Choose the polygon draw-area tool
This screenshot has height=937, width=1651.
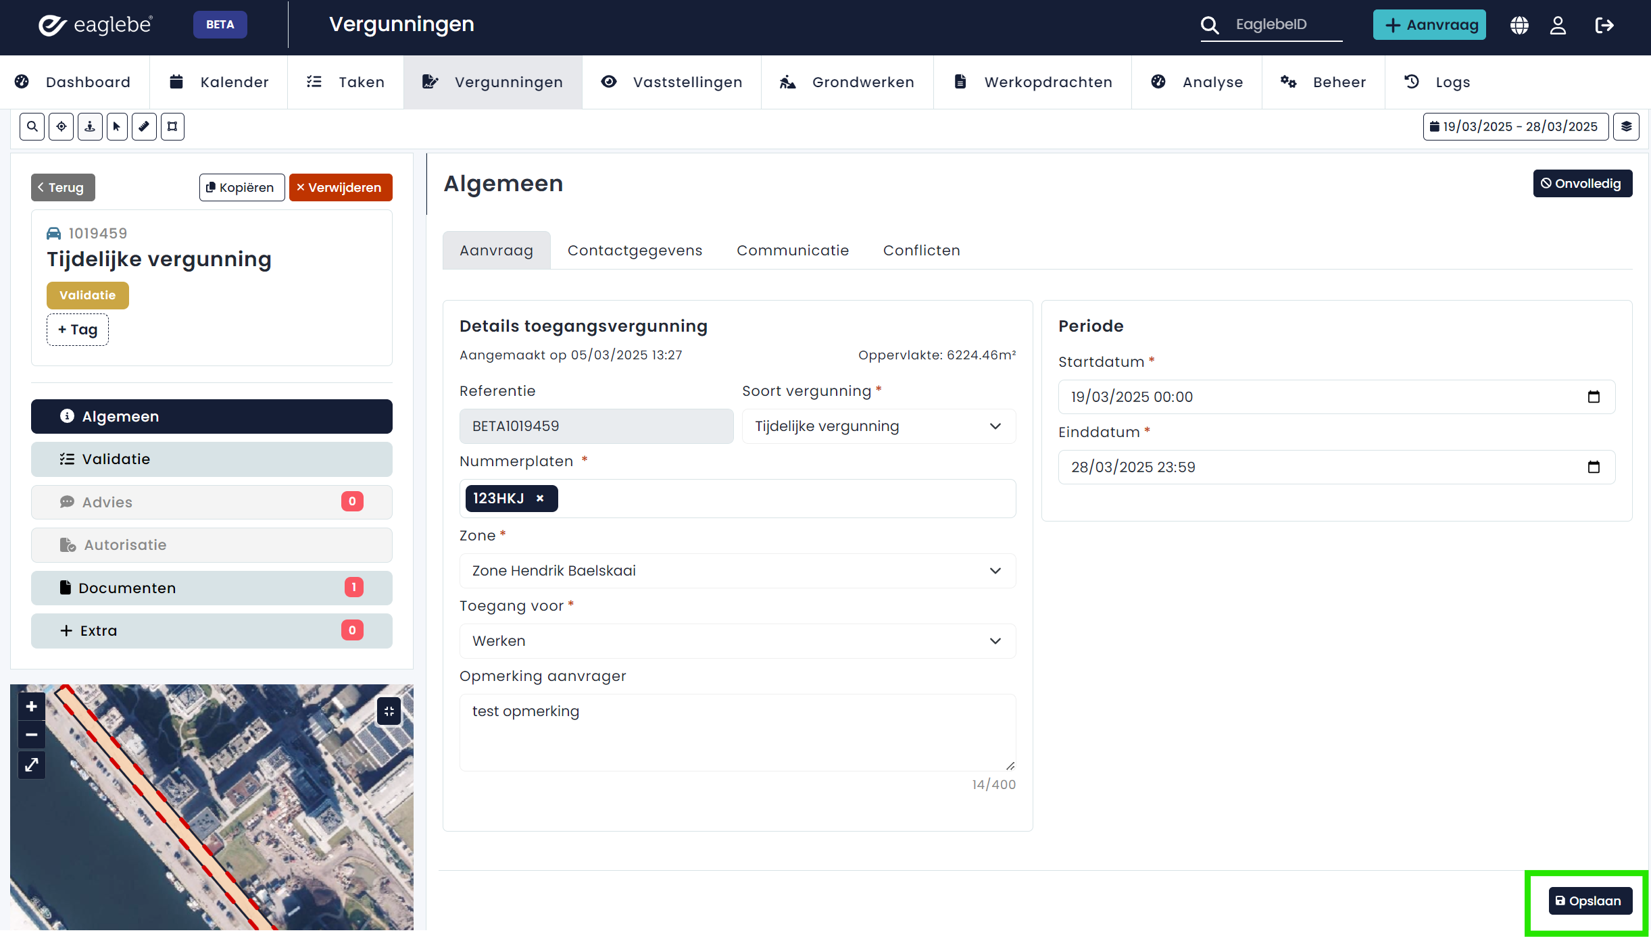pos(172,126)
